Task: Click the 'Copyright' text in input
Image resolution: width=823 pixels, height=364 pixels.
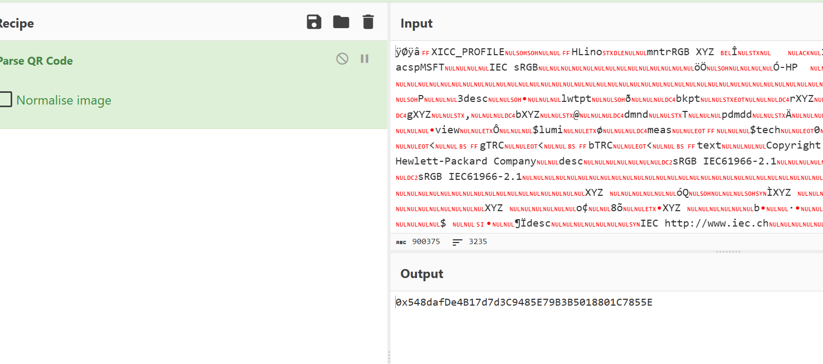Action: (793, 145)
